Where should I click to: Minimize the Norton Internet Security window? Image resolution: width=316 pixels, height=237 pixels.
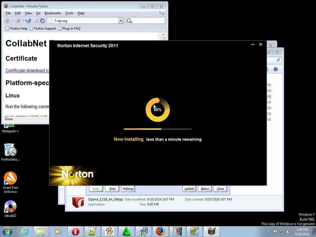(253, 44)
